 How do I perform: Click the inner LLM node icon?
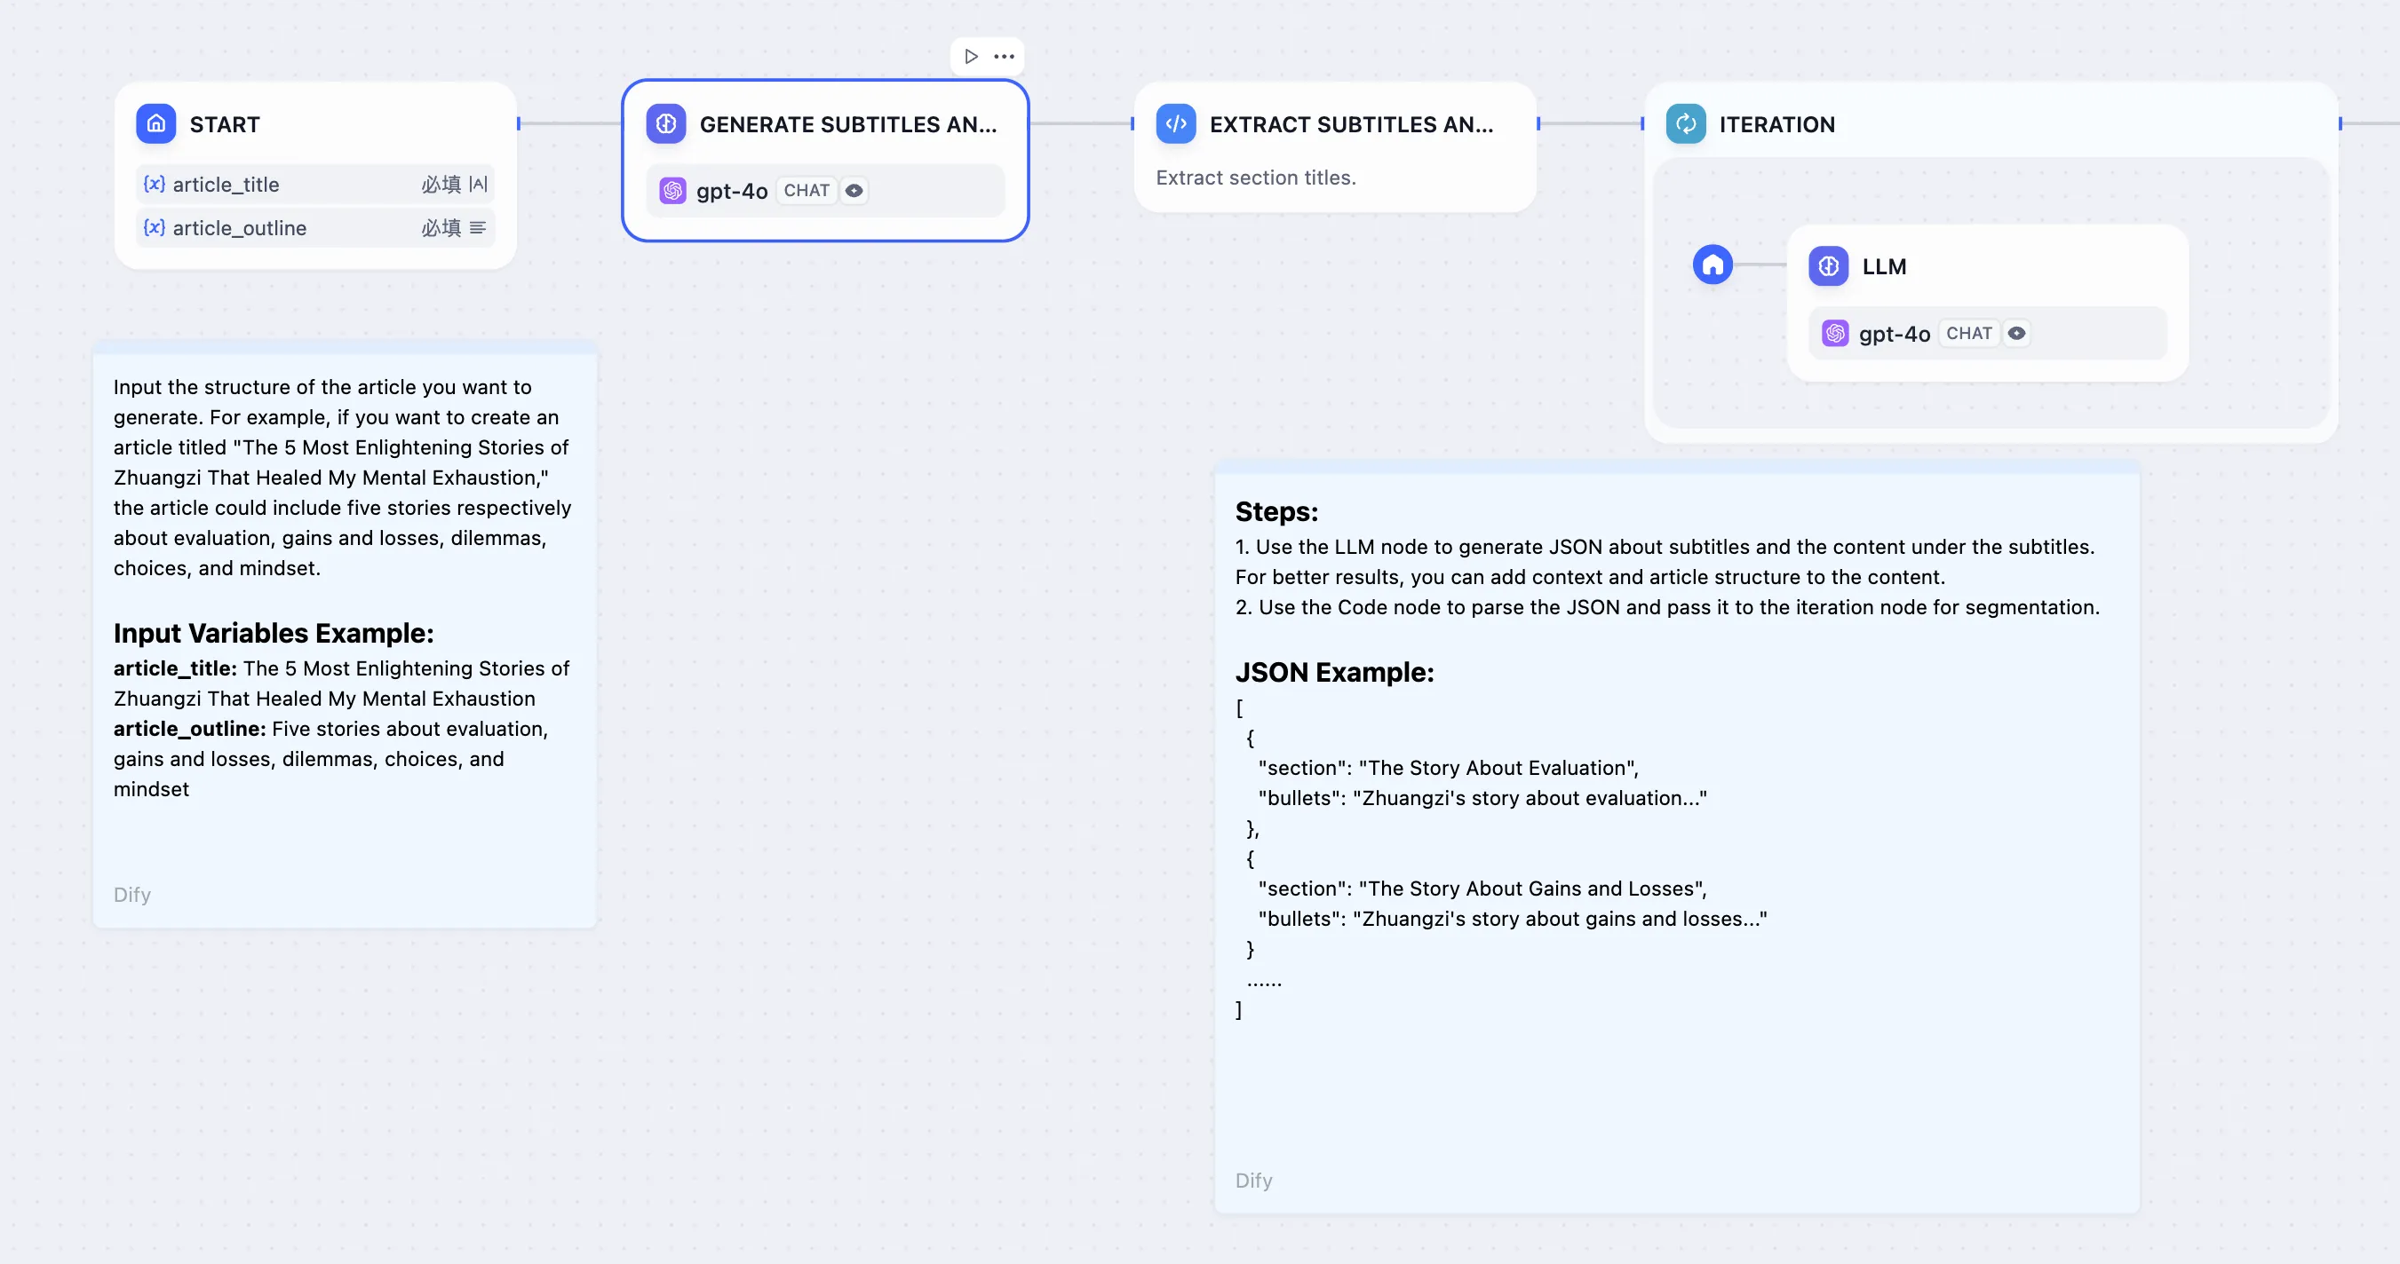[1828, 266]
